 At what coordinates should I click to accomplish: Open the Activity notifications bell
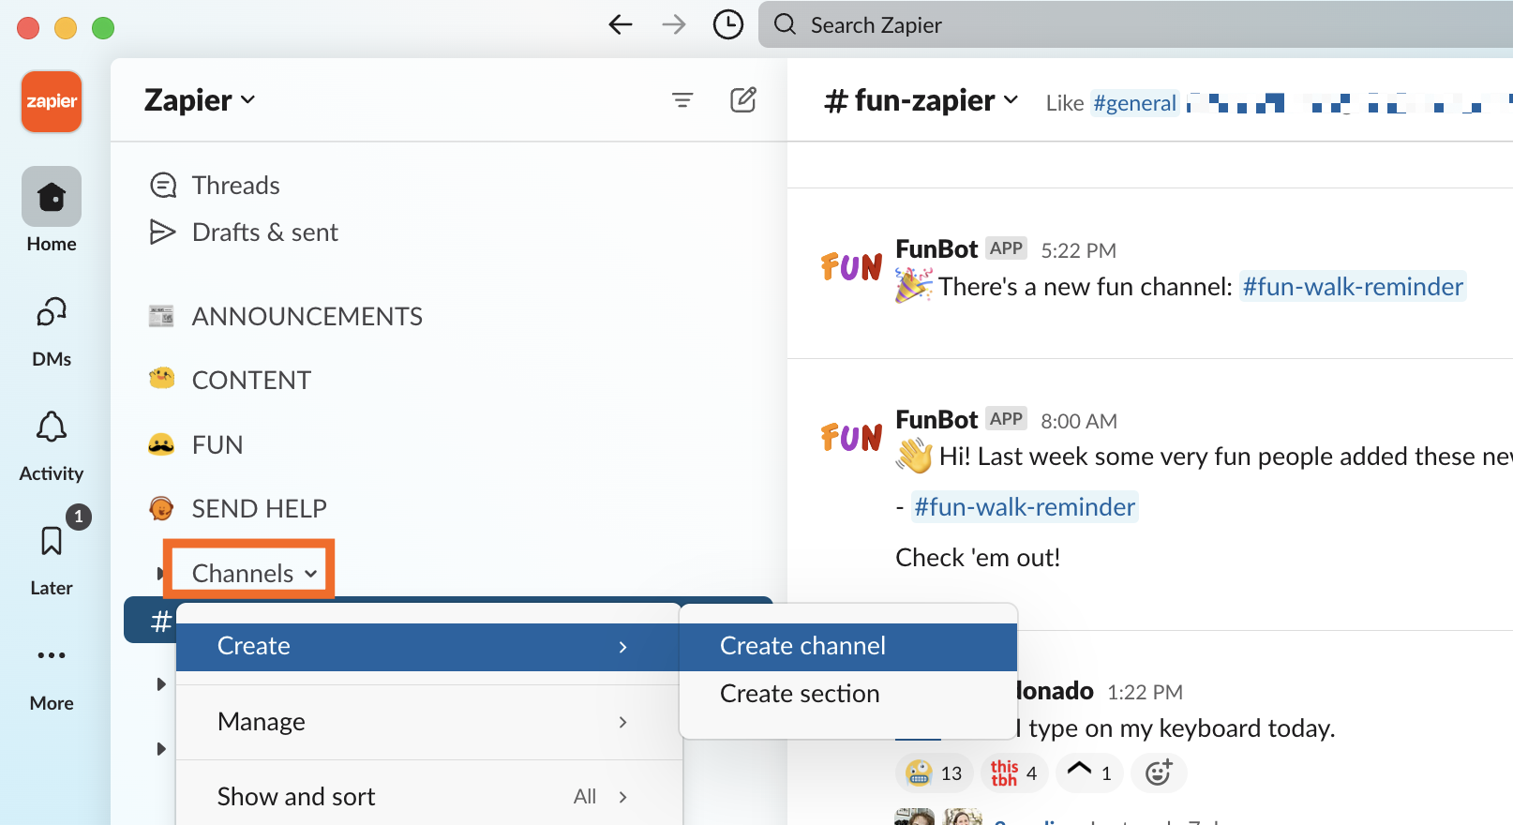(x=52, y=446)
